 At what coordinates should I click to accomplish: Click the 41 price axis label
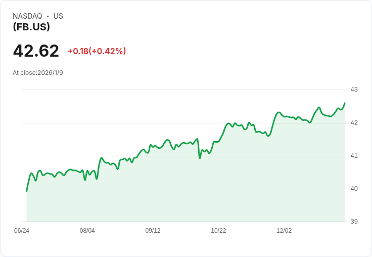(354, 156)
